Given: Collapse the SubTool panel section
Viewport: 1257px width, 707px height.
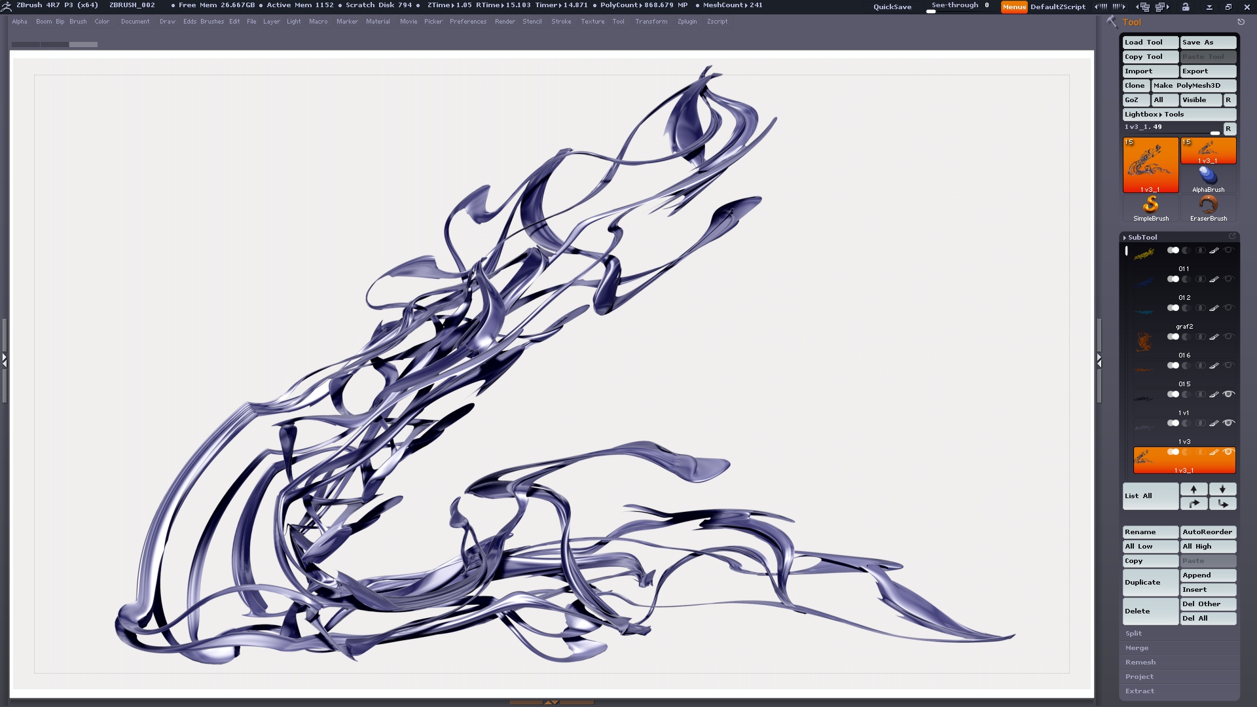Looking at the screenshot, I should 1142,237.
